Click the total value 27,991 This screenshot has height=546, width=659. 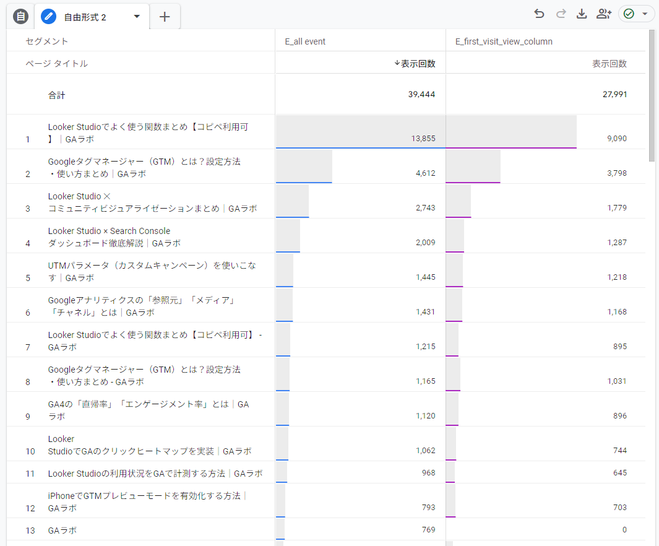tap(614, 94)
